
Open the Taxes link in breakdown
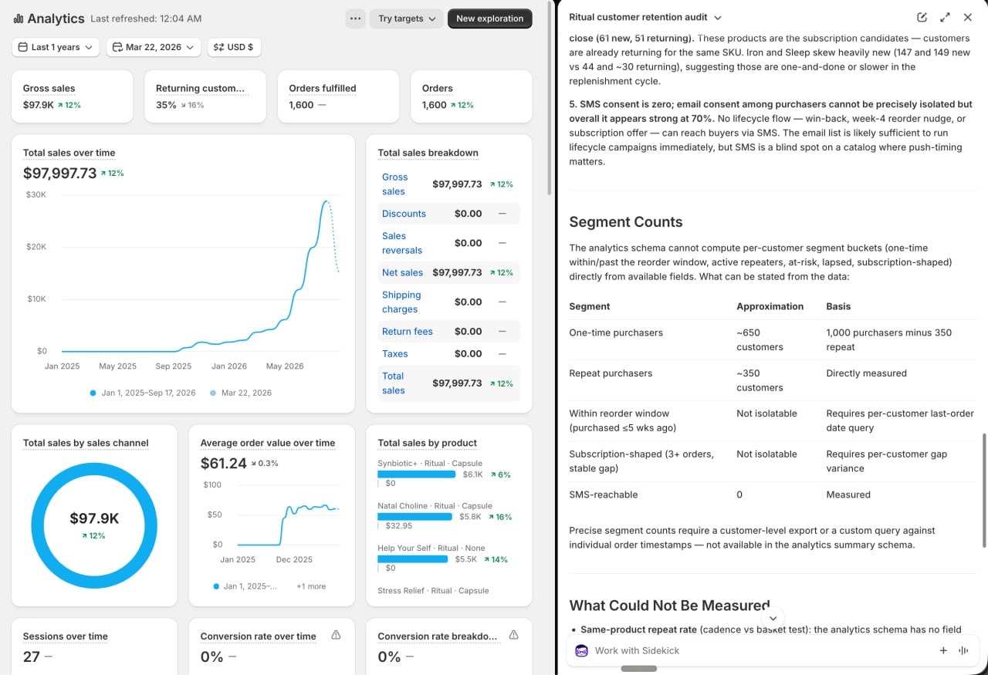point(394,353)
